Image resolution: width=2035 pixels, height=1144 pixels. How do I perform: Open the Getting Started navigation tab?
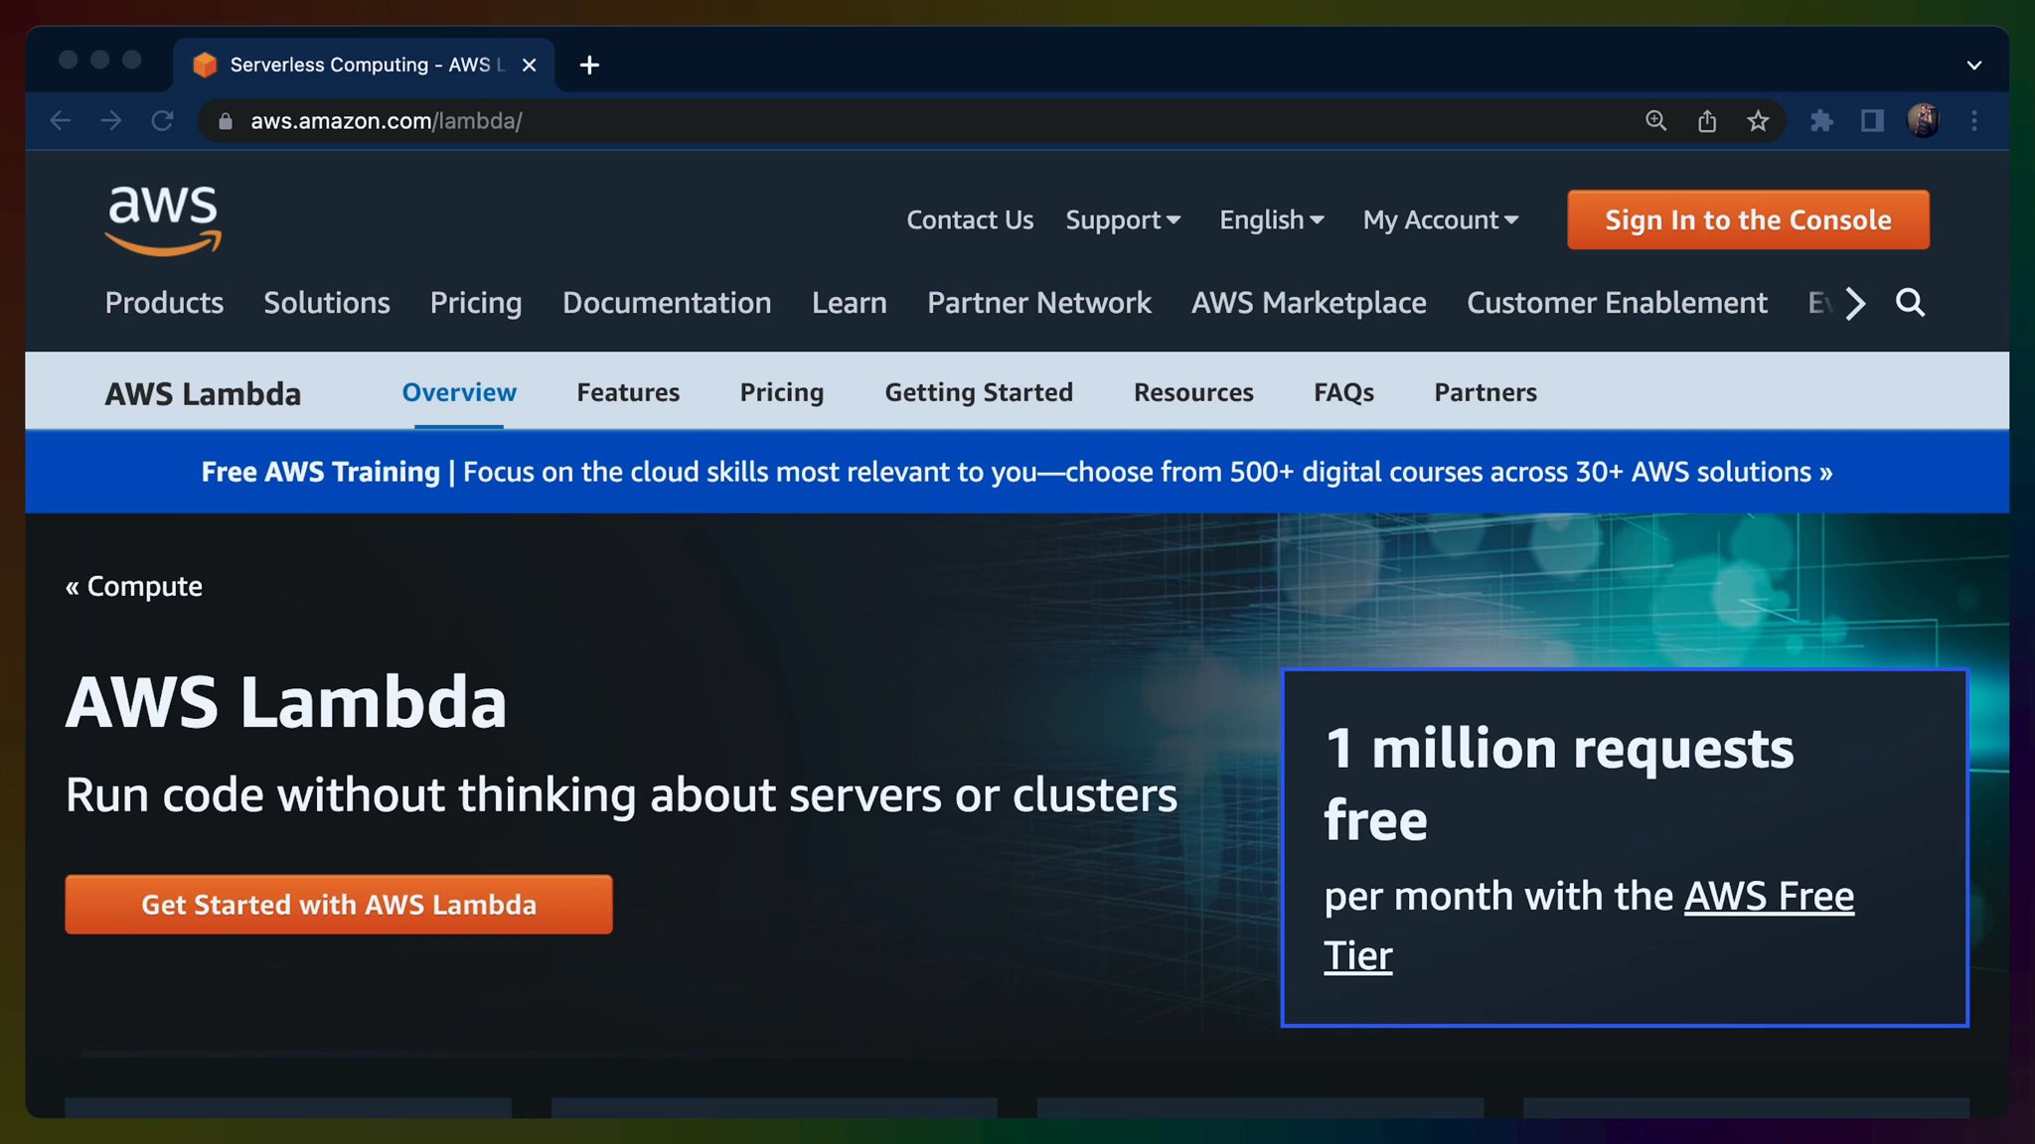[x=979, y=392]
